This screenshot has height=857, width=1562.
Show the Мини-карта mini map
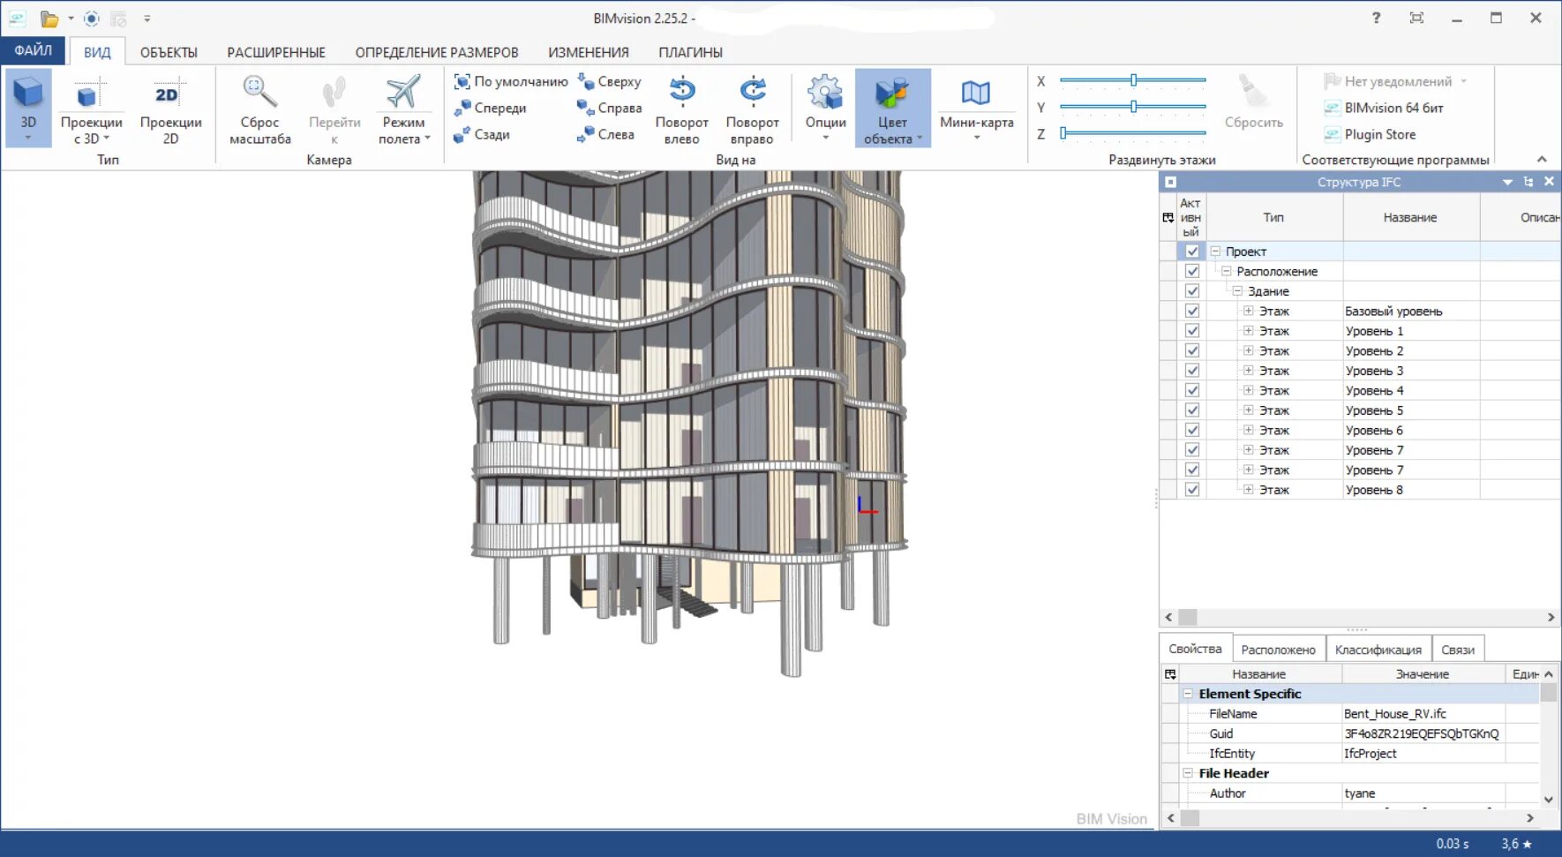pyautogui.click(x=976, y=108)
